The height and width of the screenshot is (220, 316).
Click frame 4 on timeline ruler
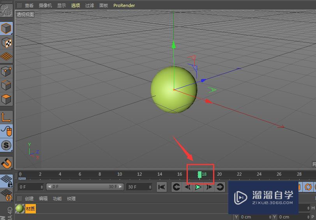tap(60, 174)
